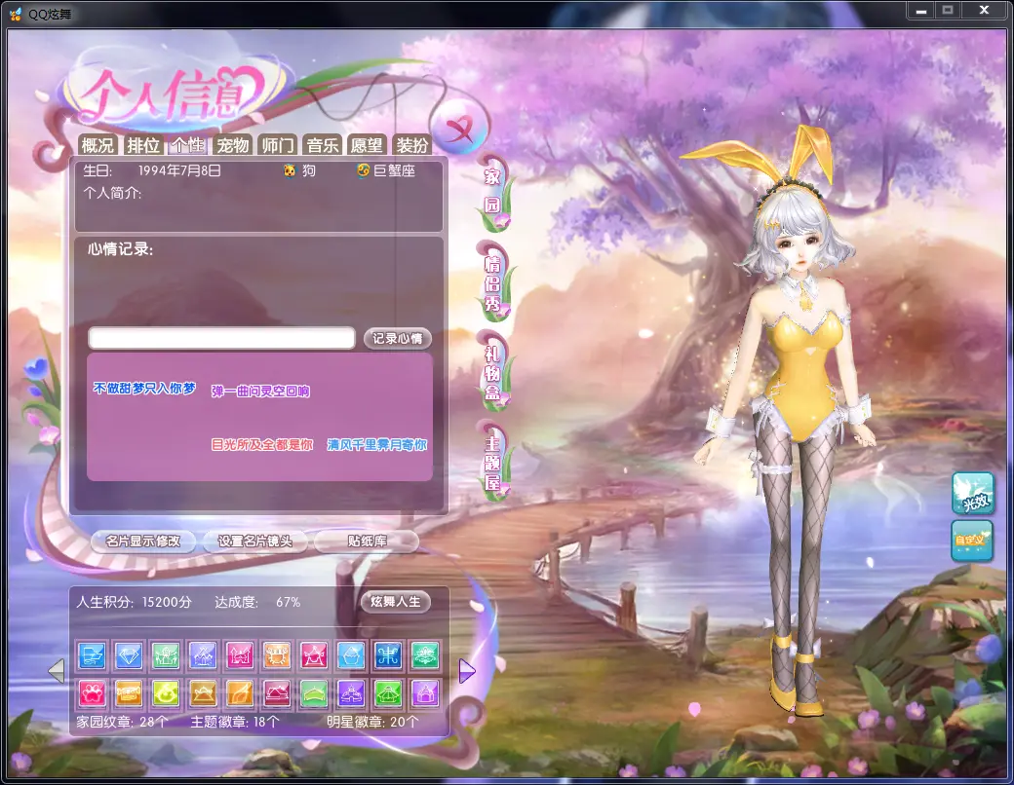This screenshot has width=1014, height=785.
Task: Click the 个人简介 label
Action: [x=112, y=193]
